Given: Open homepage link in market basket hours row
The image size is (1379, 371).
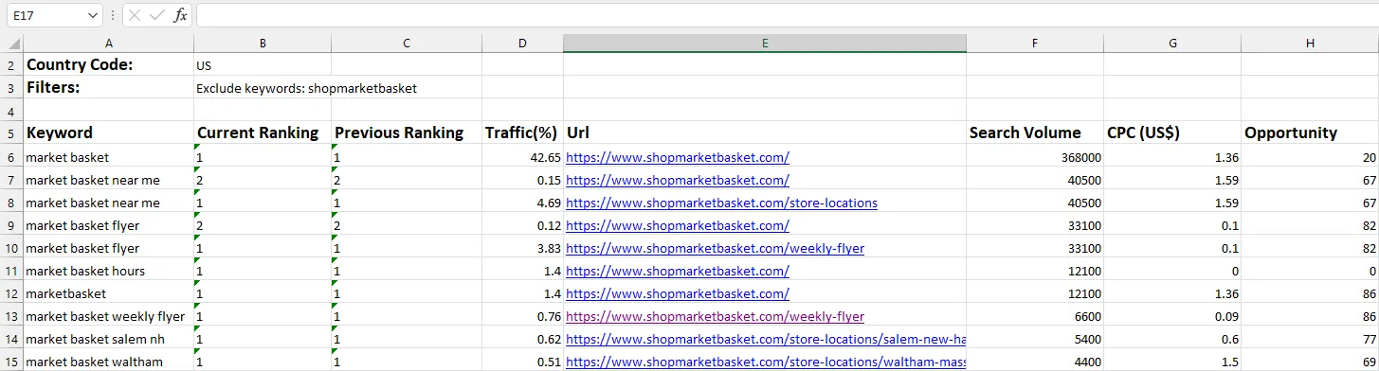Looking at the screenshot, I should (678, 271).
